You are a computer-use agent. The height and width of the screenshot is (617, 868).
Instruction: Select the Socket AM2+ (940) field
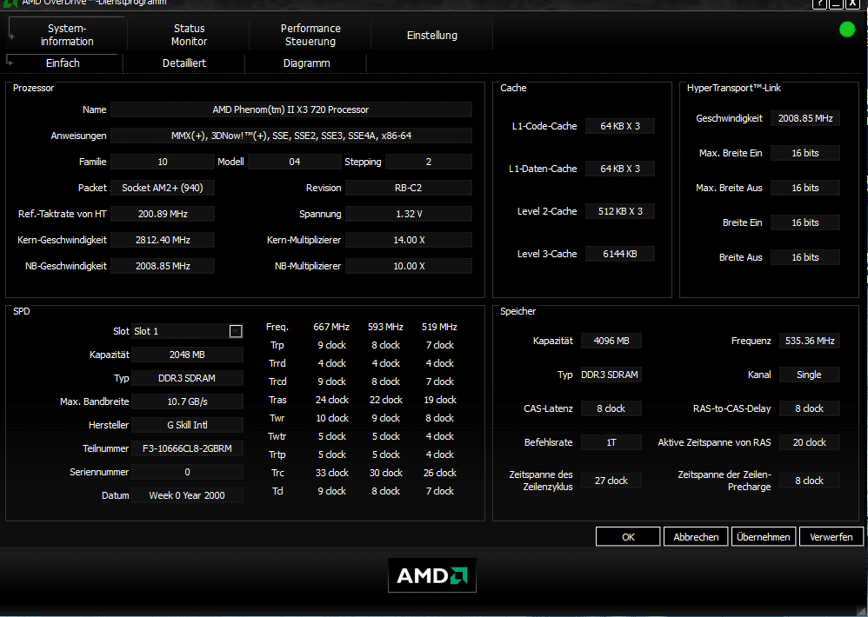click(x=162, y=188)
